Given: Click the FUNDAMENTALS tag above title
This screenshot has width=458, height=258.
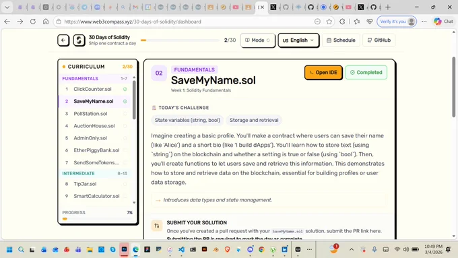Looking at the screenshot, I should point(194,70).
